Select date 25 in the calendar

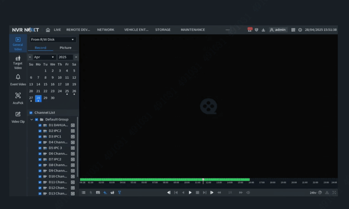tap(67, 91)
